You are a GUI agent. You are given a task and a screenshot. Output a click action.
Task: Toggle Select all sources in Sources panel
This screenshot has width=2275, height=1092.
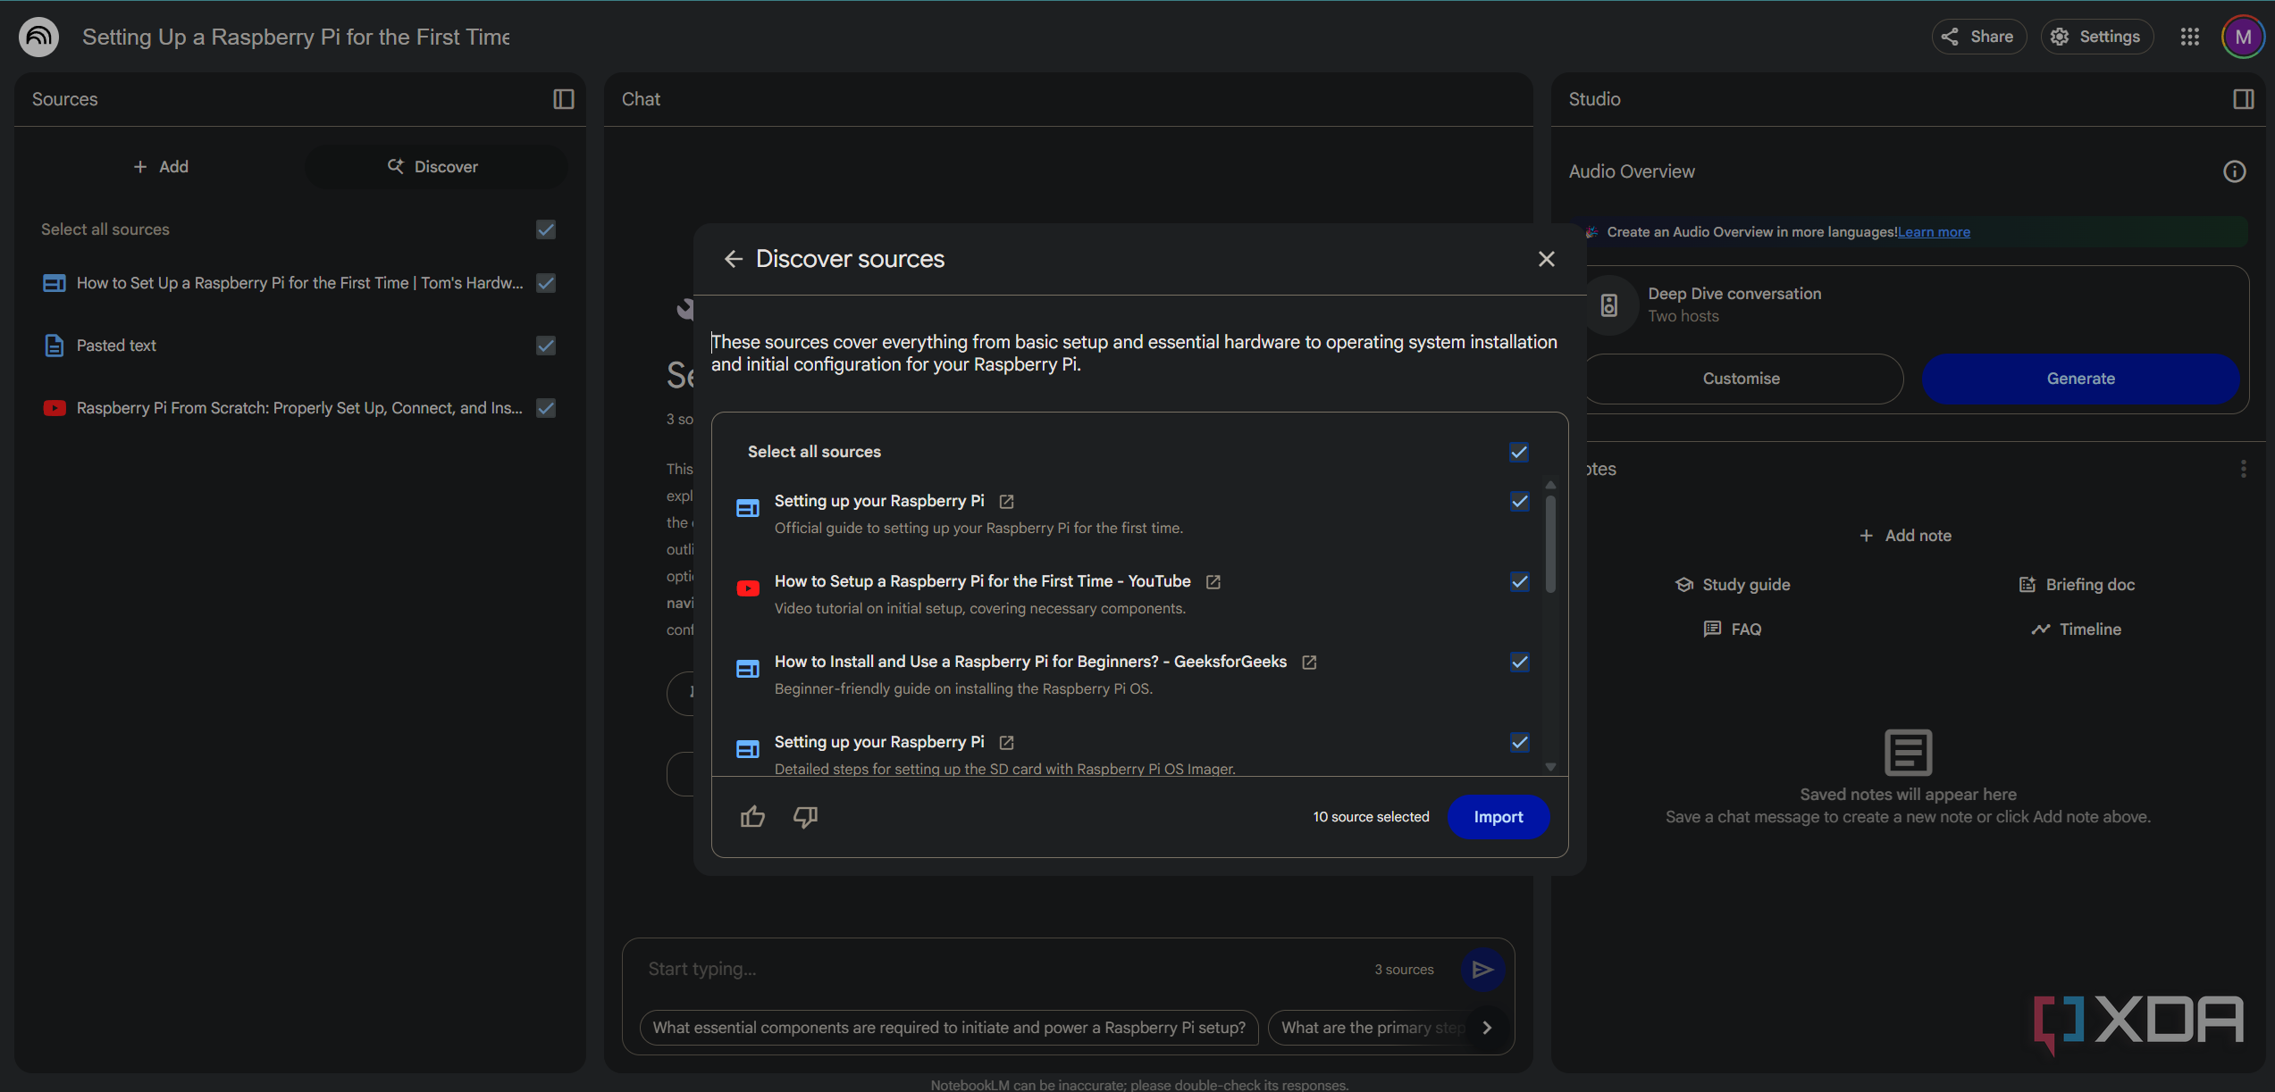point(546,229)
